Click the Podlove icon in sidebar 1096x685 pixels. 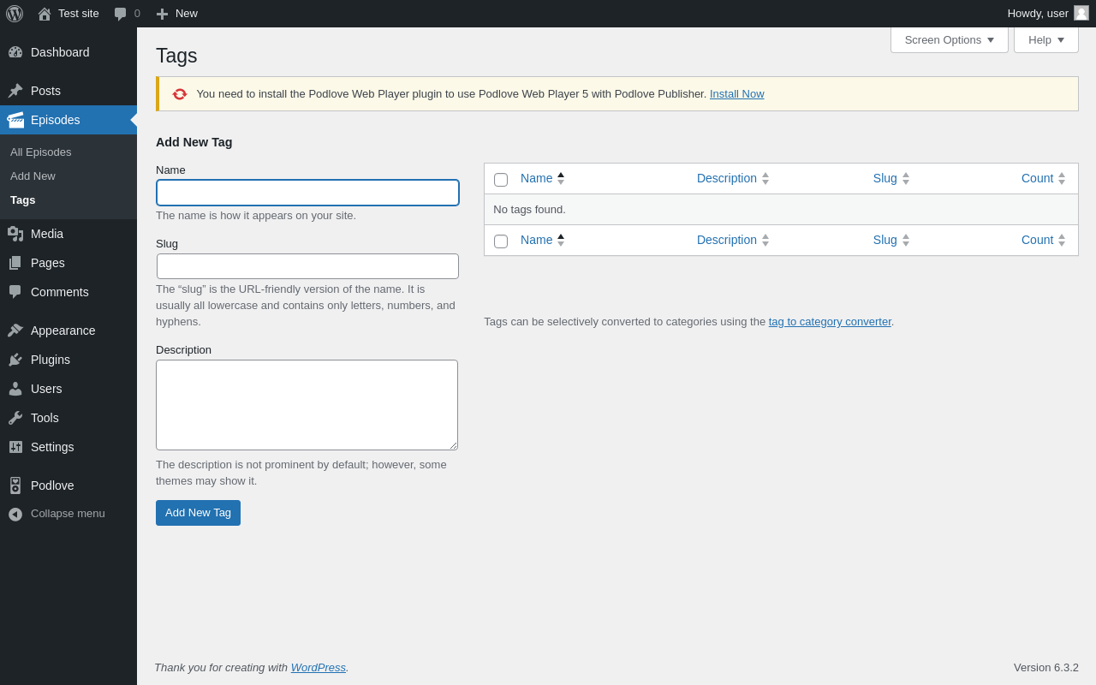tap(15, 485)
